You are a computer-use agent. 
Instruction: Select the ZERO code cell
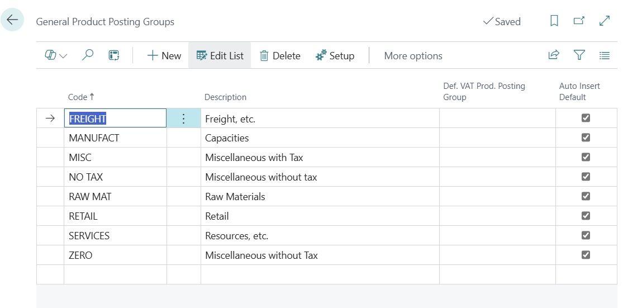[116, 255]
